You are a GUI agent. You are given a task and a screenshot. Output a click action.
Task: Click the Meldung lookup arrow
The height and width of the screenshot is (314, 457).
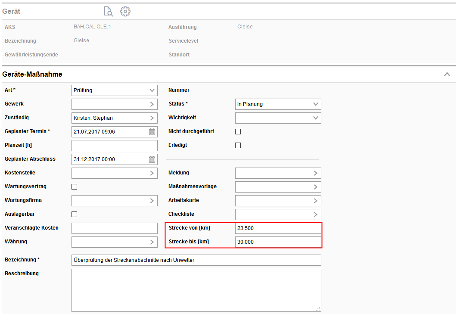coord(316,173)
